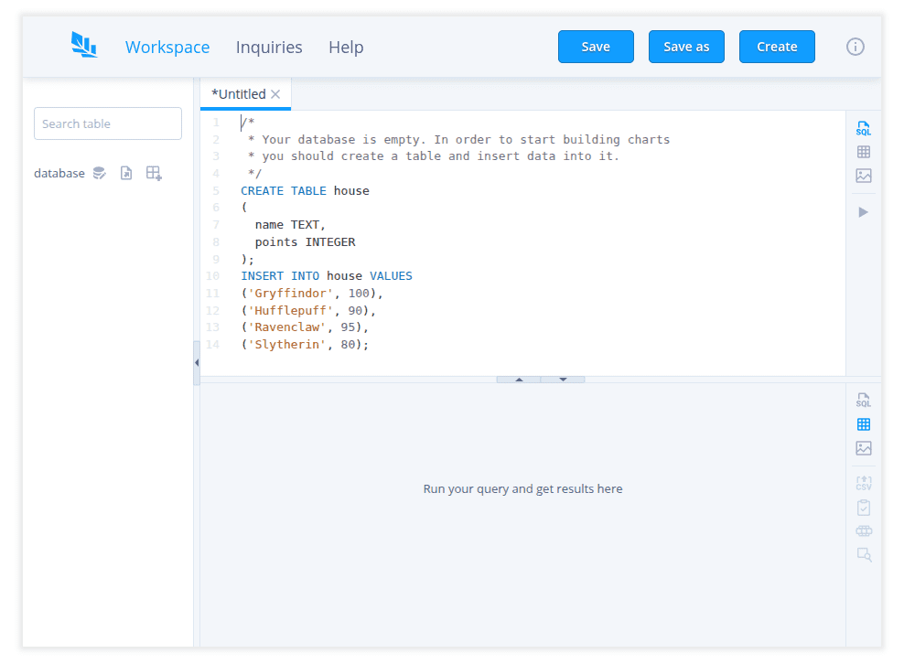This screenshot has height=664, width=904.
Task: Expand the editor pane using the down chevron
Action: click(x=562, y=377)
